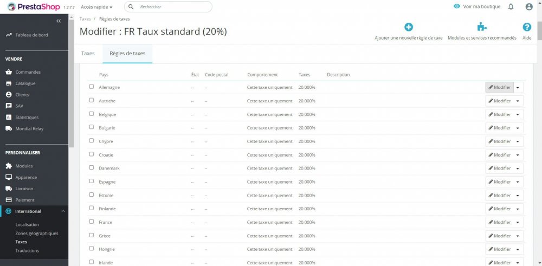Click Modifier button for France
The width and height of the screenshot is (542, 266).
tap(500, 222)
